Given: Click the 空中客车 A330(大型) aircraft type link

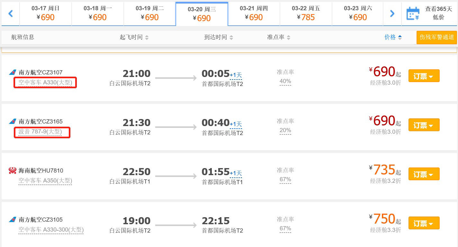Looking at the screenshot, I should click(x=45, y=83).
